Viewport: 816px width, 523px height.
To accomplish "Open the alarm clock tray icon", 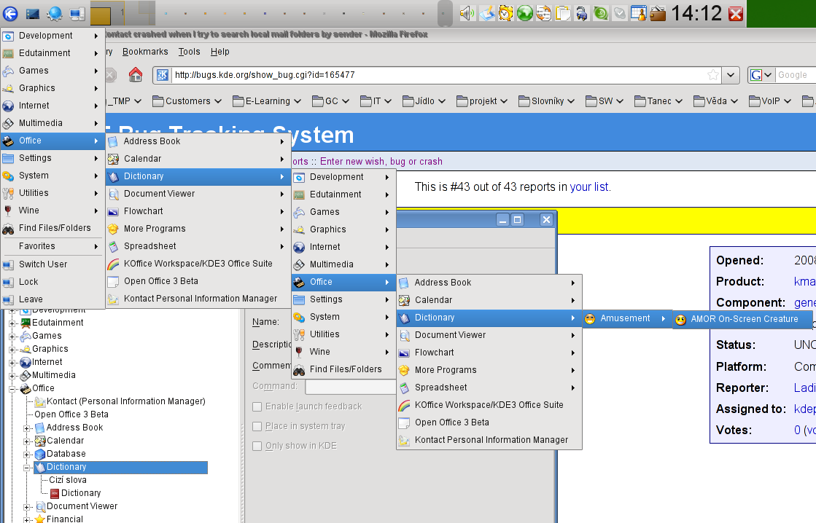I will (506, 14).
